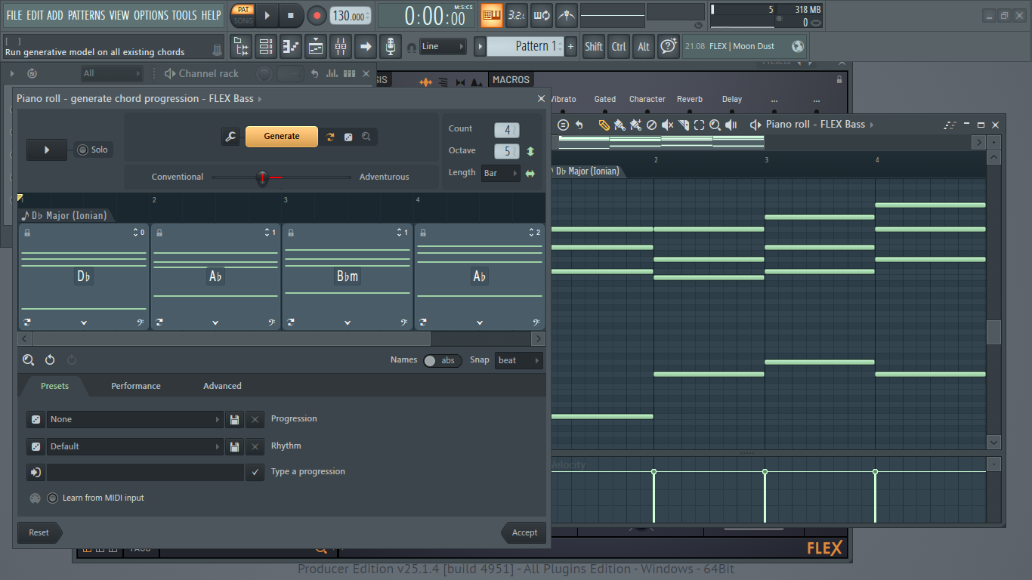
Task: Choose the Select tool in piano roll
Action: [x=699, y=125]
